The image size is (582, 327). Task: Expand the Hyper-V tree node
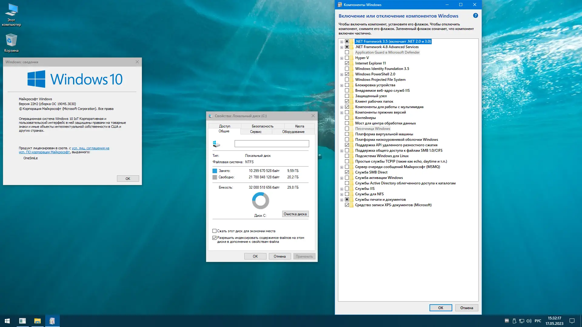(342, 58)
